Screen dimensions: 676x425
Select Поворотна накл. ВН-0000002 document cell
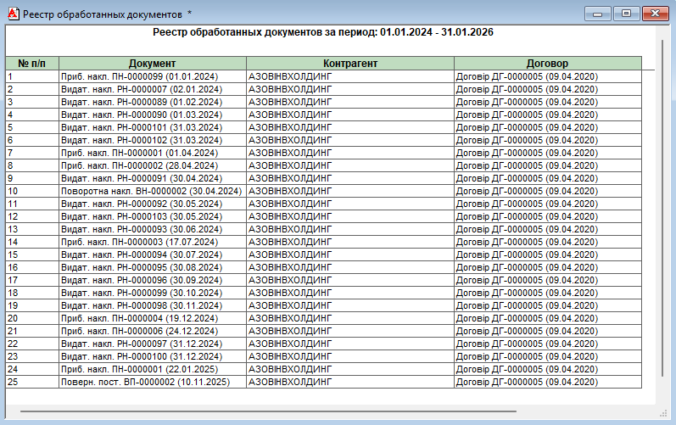(x=152, y=191)
